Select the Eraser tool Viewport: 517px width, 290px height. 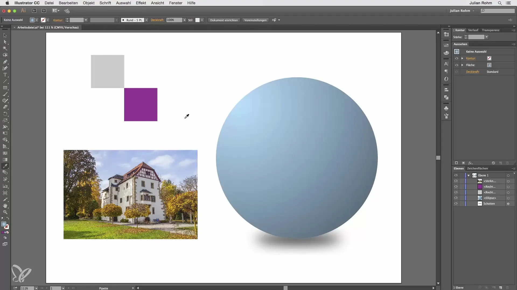[5, 107]
